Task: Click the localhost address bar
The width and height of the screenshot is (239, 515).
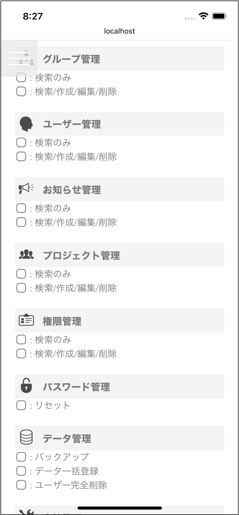Action: (120, 31)
